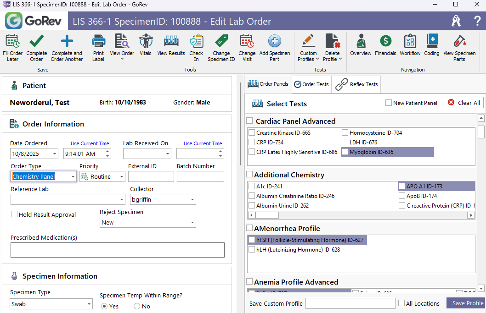Open the Workflow clipboard icon

410,42
